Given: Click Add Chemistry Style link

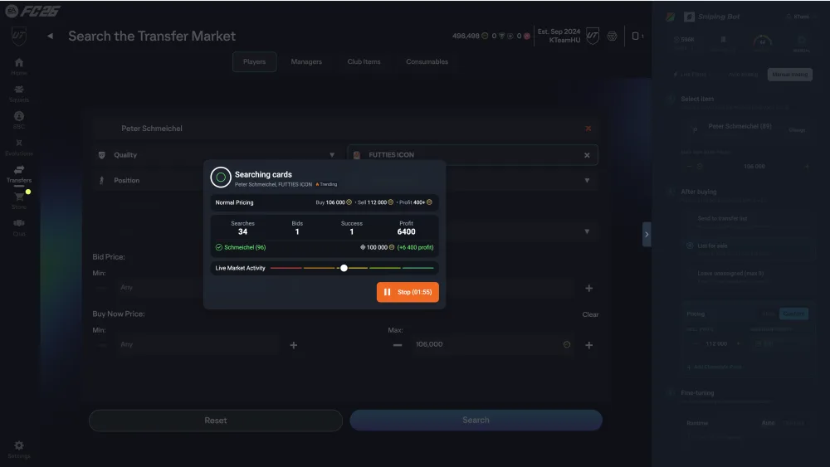Looking at the screenshot, I should pos(715,367).
